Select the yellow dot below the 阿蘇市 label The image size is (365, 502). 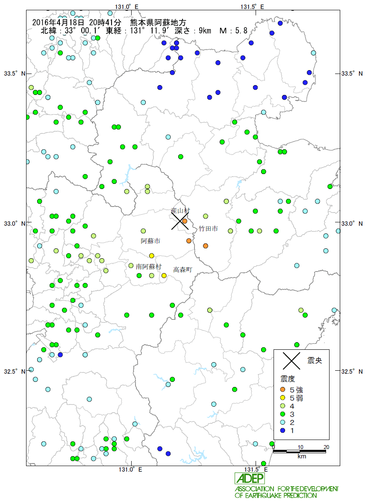pos(152,255)
